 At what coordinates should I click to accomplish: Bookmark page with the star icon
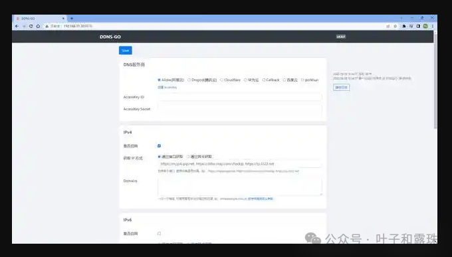[395, 26]
